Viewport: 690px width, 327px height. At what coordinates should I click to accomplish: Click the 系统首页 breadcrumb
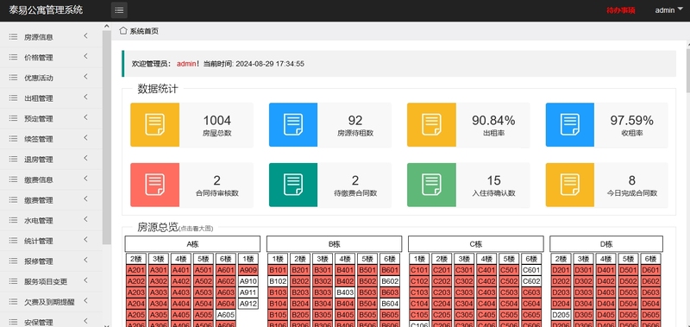[144, 31]
